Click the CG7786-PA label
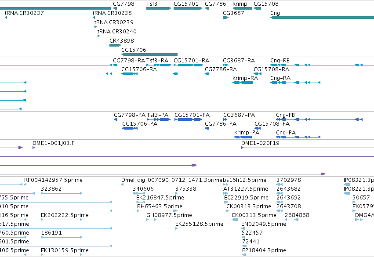 (x=221, y=124)
